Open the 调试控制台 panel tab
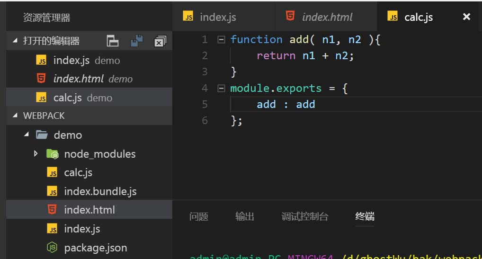 point(304,216)
